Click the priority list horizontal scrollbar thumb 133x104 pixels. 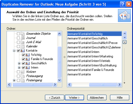(x=103, y=84)
